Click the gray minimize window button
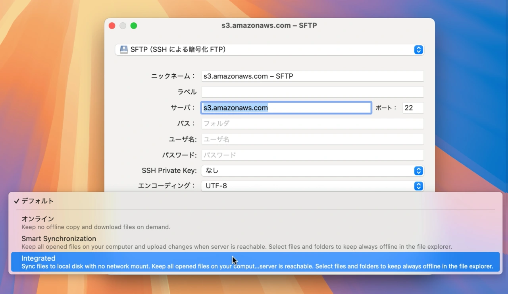This screenshot has height=294, width=508. pos(123,26)
